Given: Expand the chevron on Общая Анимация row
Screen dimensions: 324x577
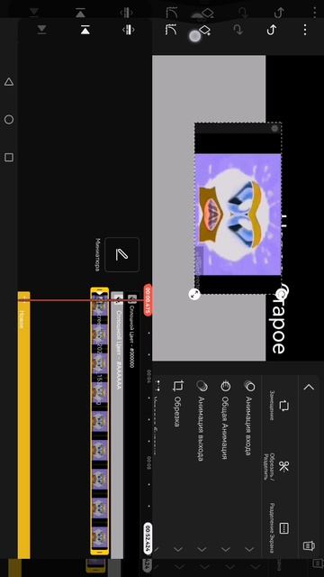Looking at the screenshot, I should tap(225, 549).
